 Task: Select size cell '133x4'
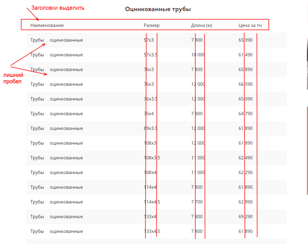click(150, 217)
